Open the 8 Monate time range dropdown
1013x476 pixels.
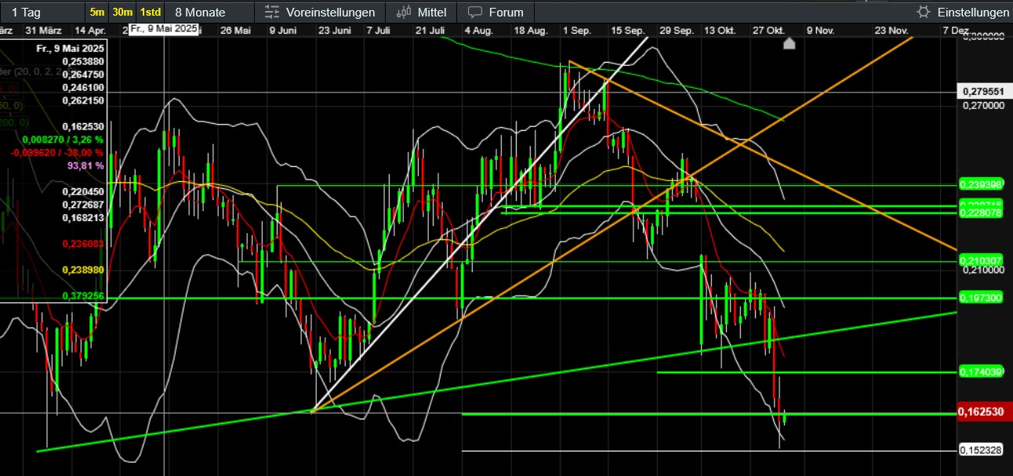click(200, 13)
